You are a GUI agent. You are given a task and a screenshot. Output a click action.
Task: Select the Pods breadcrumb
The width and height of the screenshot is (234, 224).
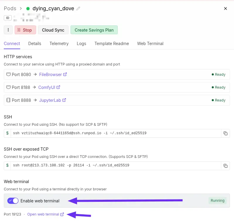(x=10, y=8)
